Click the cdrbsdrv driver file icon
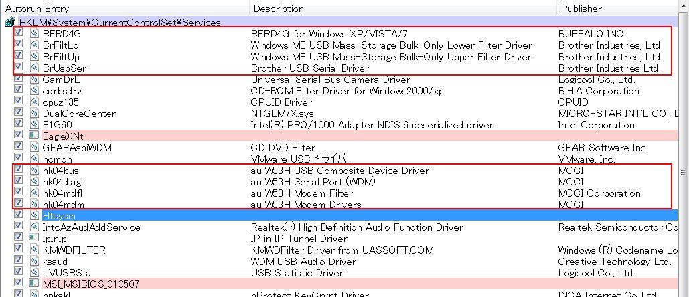Image resolution: width=689 pixels, height=297 pixels. tap(34, 90)
